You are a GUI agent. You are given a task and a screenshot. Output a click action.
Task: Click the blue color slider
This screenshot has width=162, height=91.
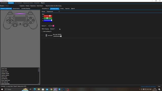(x=48, y=20)
